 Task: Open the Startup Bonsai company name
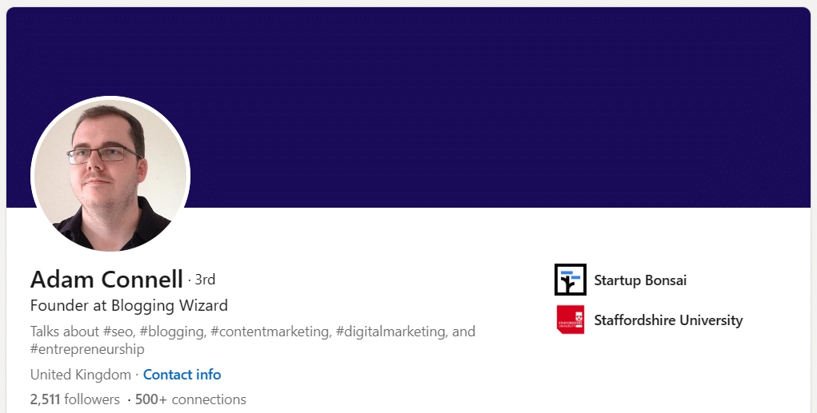640,280
